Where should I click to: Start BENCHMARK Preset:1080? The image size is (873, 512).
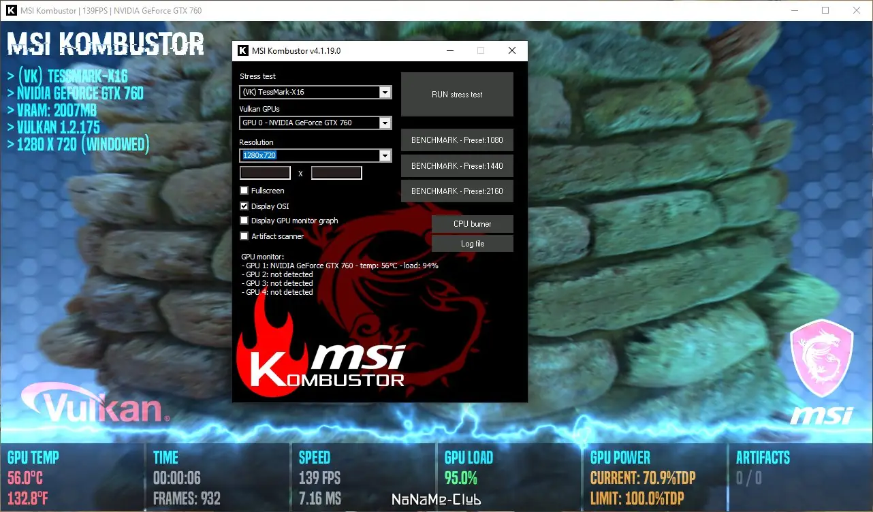457,140
